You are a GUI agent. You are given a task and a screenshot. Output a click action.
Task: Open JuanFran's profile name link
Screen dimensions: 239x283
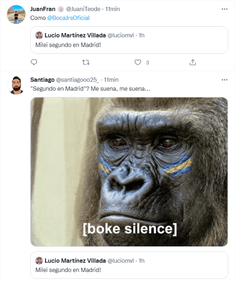tap(43, 9)
